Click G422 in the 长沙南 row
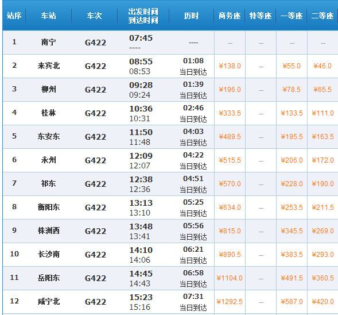 95,255
